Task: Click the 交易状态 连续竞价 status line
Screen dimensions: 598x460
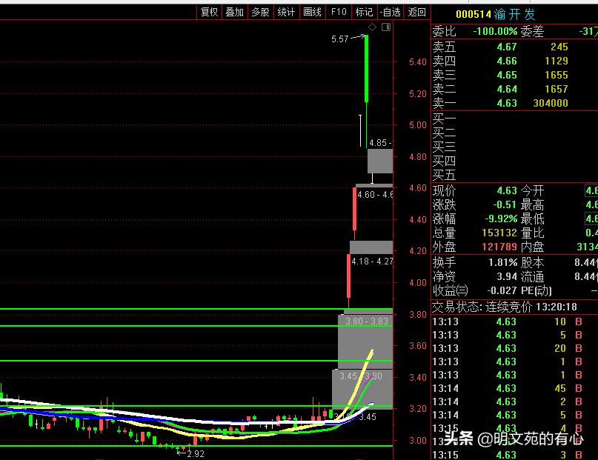Action: (x=504, y=307)
